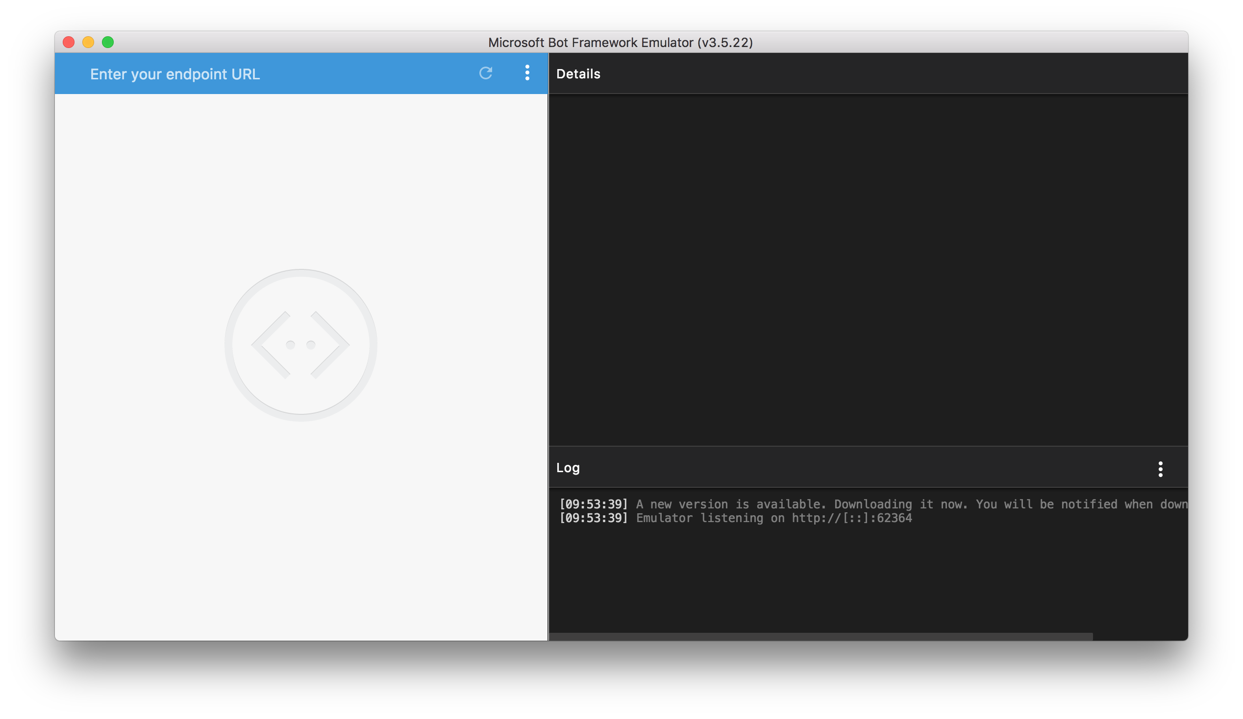Screen dimensions: 1243x719
Task: Click the second [09:53:39] timestamp entry
Action: tap(594, 518)
